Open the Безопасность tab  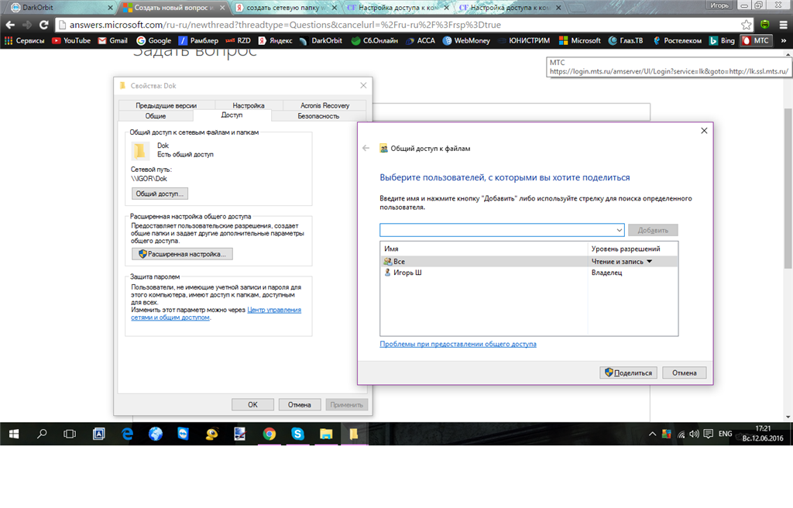318,116
